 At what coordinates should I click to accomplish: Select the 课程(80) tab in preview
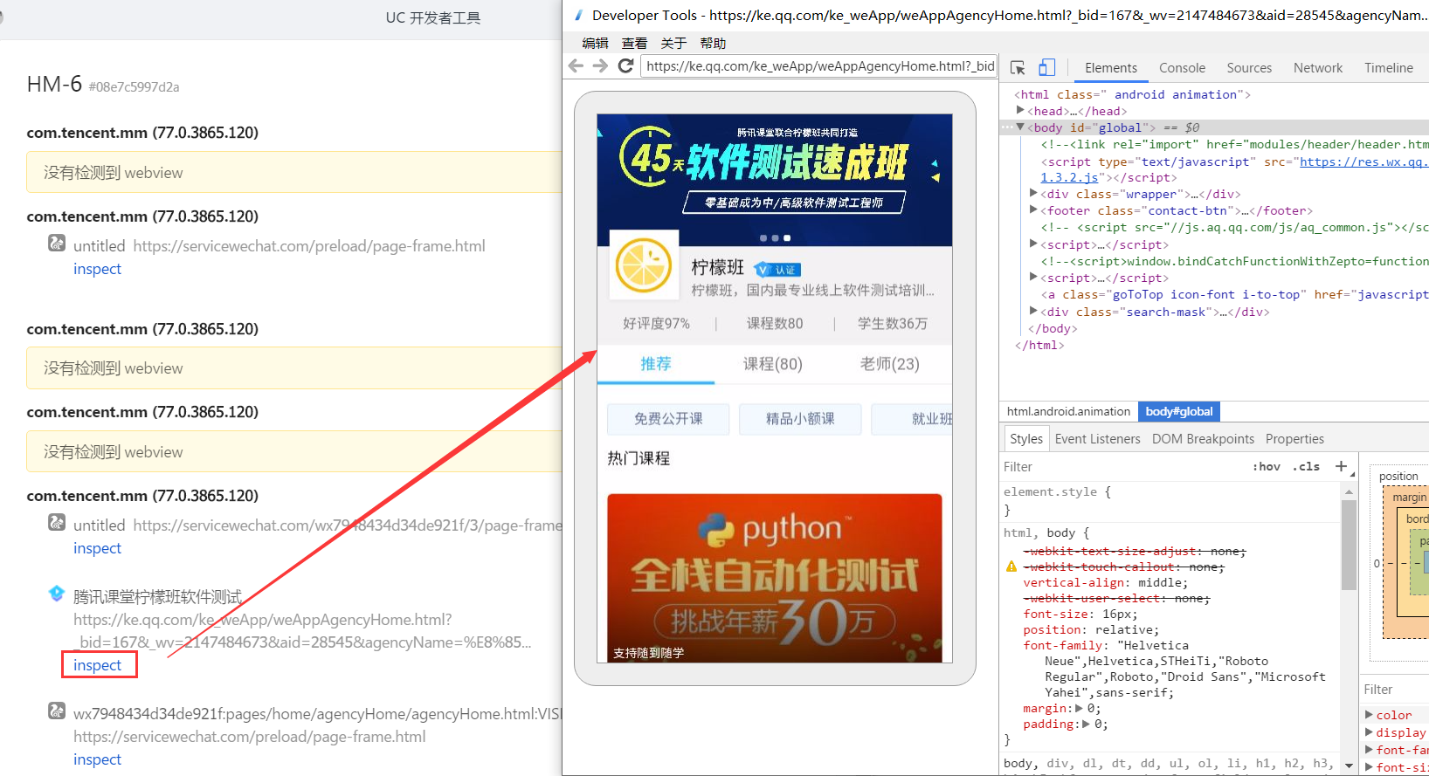pyautogui.click(x=772, y=364)
